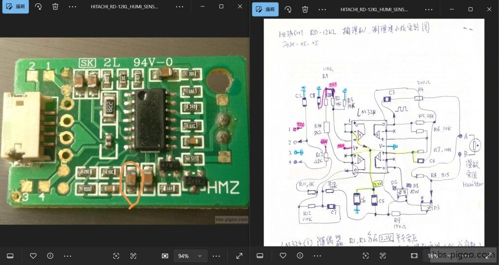Scan text in the PCB photo
This screenshot has width=499, height=265.
click(134, 256)
